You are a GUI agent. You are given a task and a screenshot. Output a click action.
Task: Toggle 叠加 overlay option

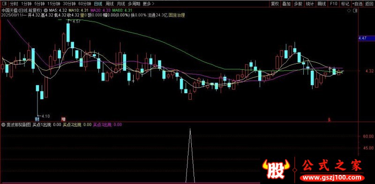[286, 4]
